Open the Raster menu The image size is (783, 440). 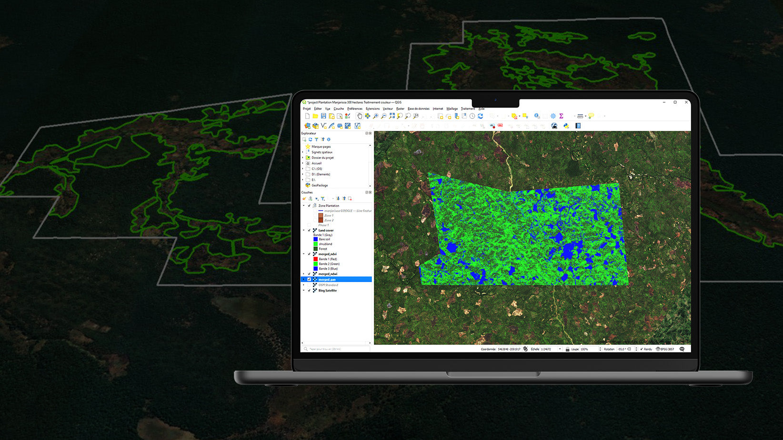[400, 109]
